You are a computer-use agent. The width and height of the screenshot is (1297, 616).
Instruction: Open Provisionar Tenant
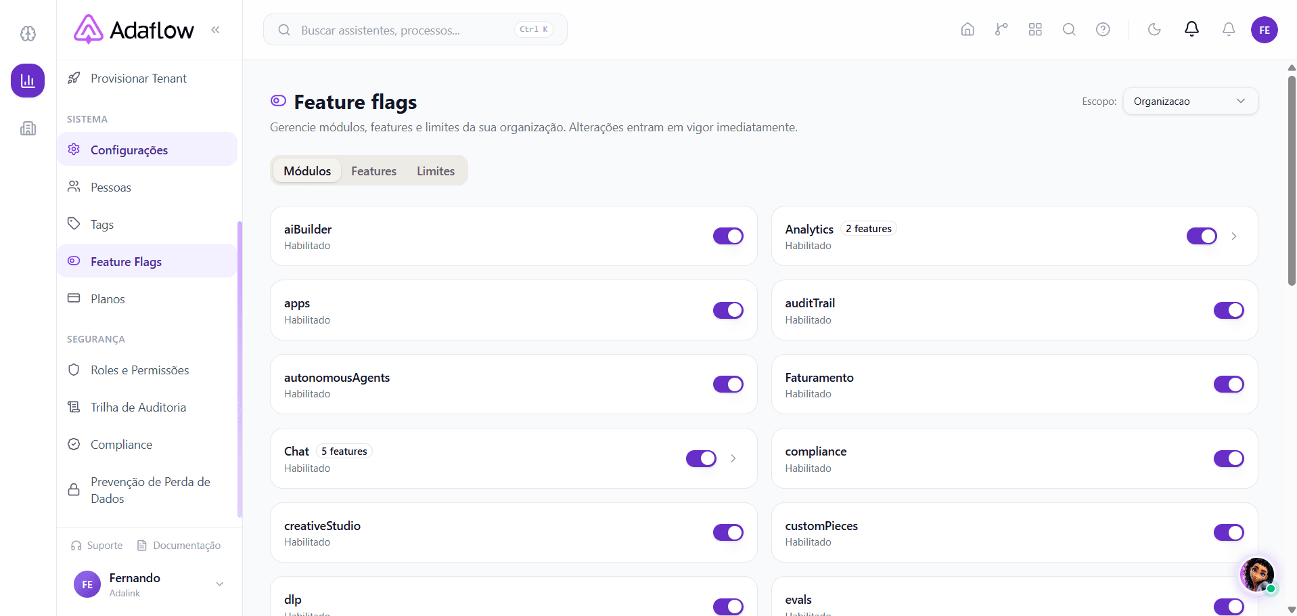pyautogui.click(x=147, y=78)
